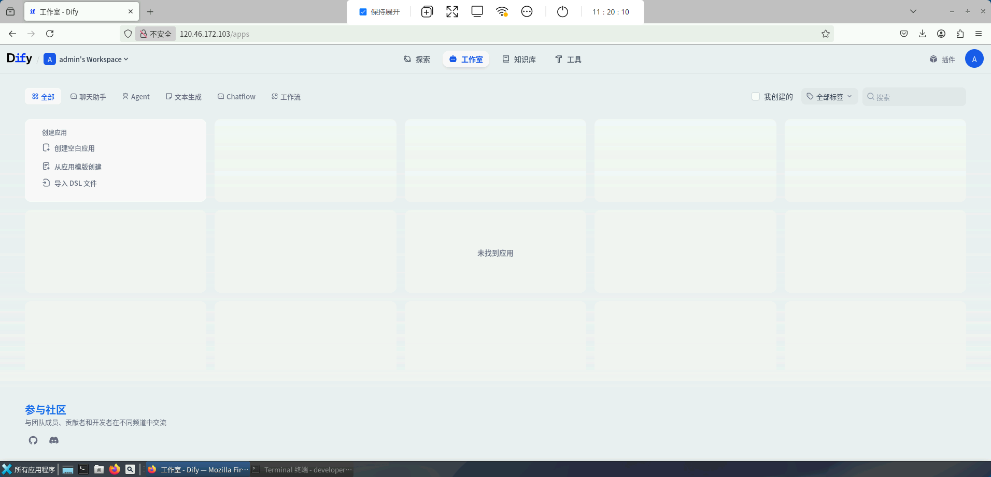The width and height of the screenshot is (991, 477).
Task: Click the 与团队成员、贡献者和开发者在不同频道中交流 text
Action: click(x=96, y=423)
